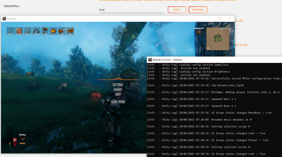Choose Logout in the game menu

pyautogui.click(x=118, y=90)
